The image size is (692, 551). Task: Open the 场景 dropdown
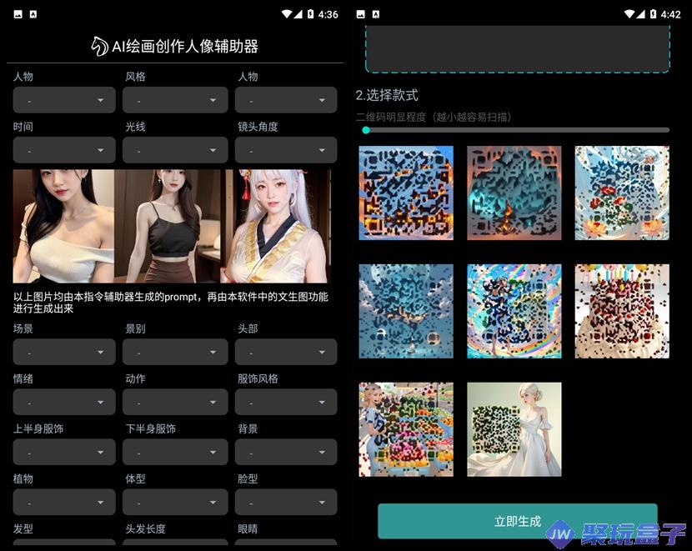pyautogui.click(x=64, y=352)
